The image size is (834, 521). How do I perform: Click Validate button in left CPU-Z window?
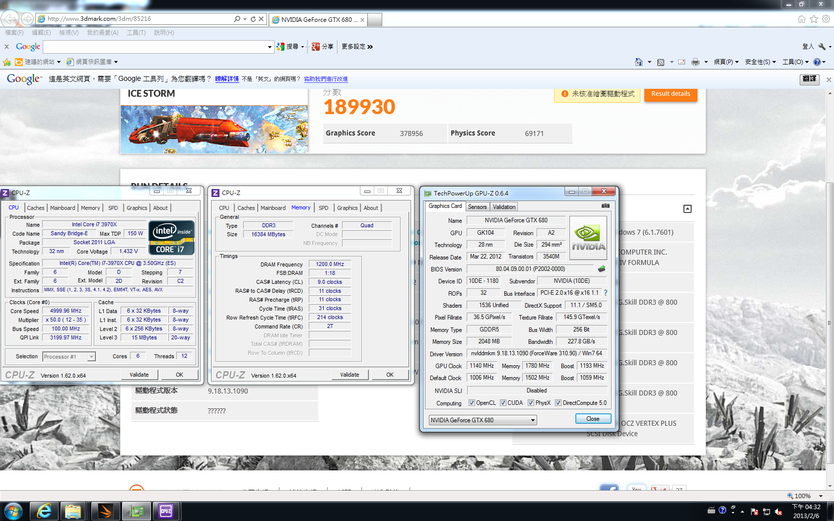139,375
